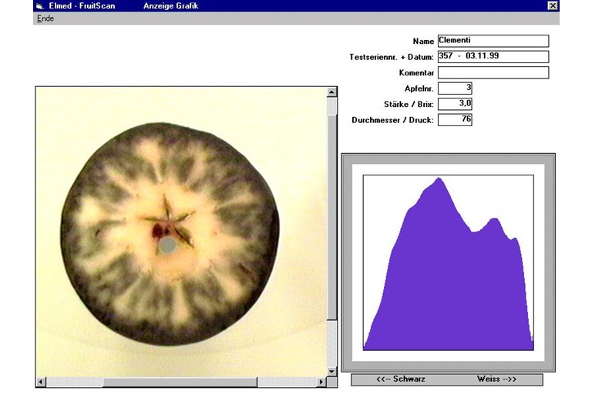Viewport: 592px width, 394px height.
Task: Click the vertical scrollbar thumb of image
Action: 331,218
